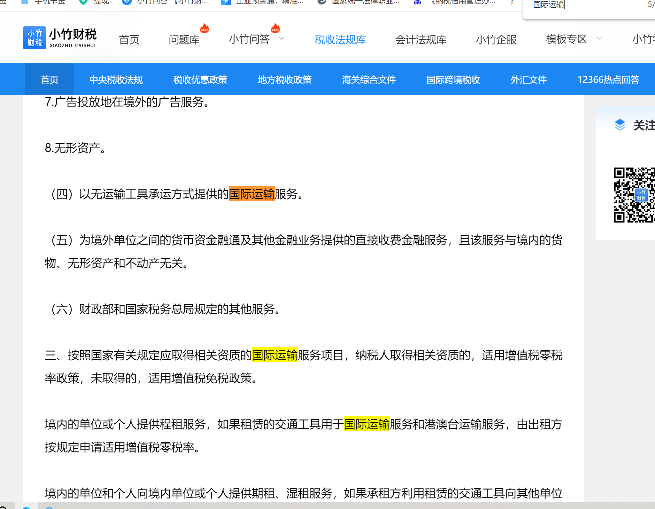The image size is (655, 509).
Task: Click the hot flame badge on 问题库
Action: tap(204, 28)
